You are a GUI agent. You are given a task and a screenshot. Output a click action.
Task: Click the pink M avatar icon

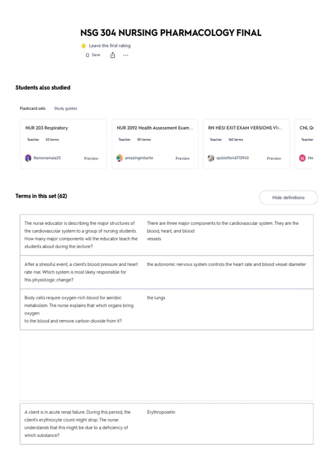[x=302, y=158]
